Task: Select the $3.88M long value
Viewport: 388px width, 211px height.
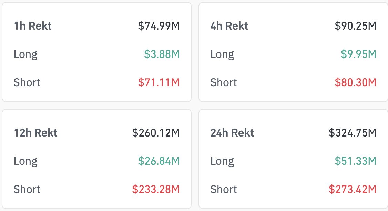Action: pos(162,54)
